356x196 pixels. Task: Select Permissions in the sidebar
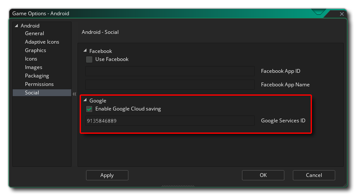pyautogui.click(x=39, y=84)
